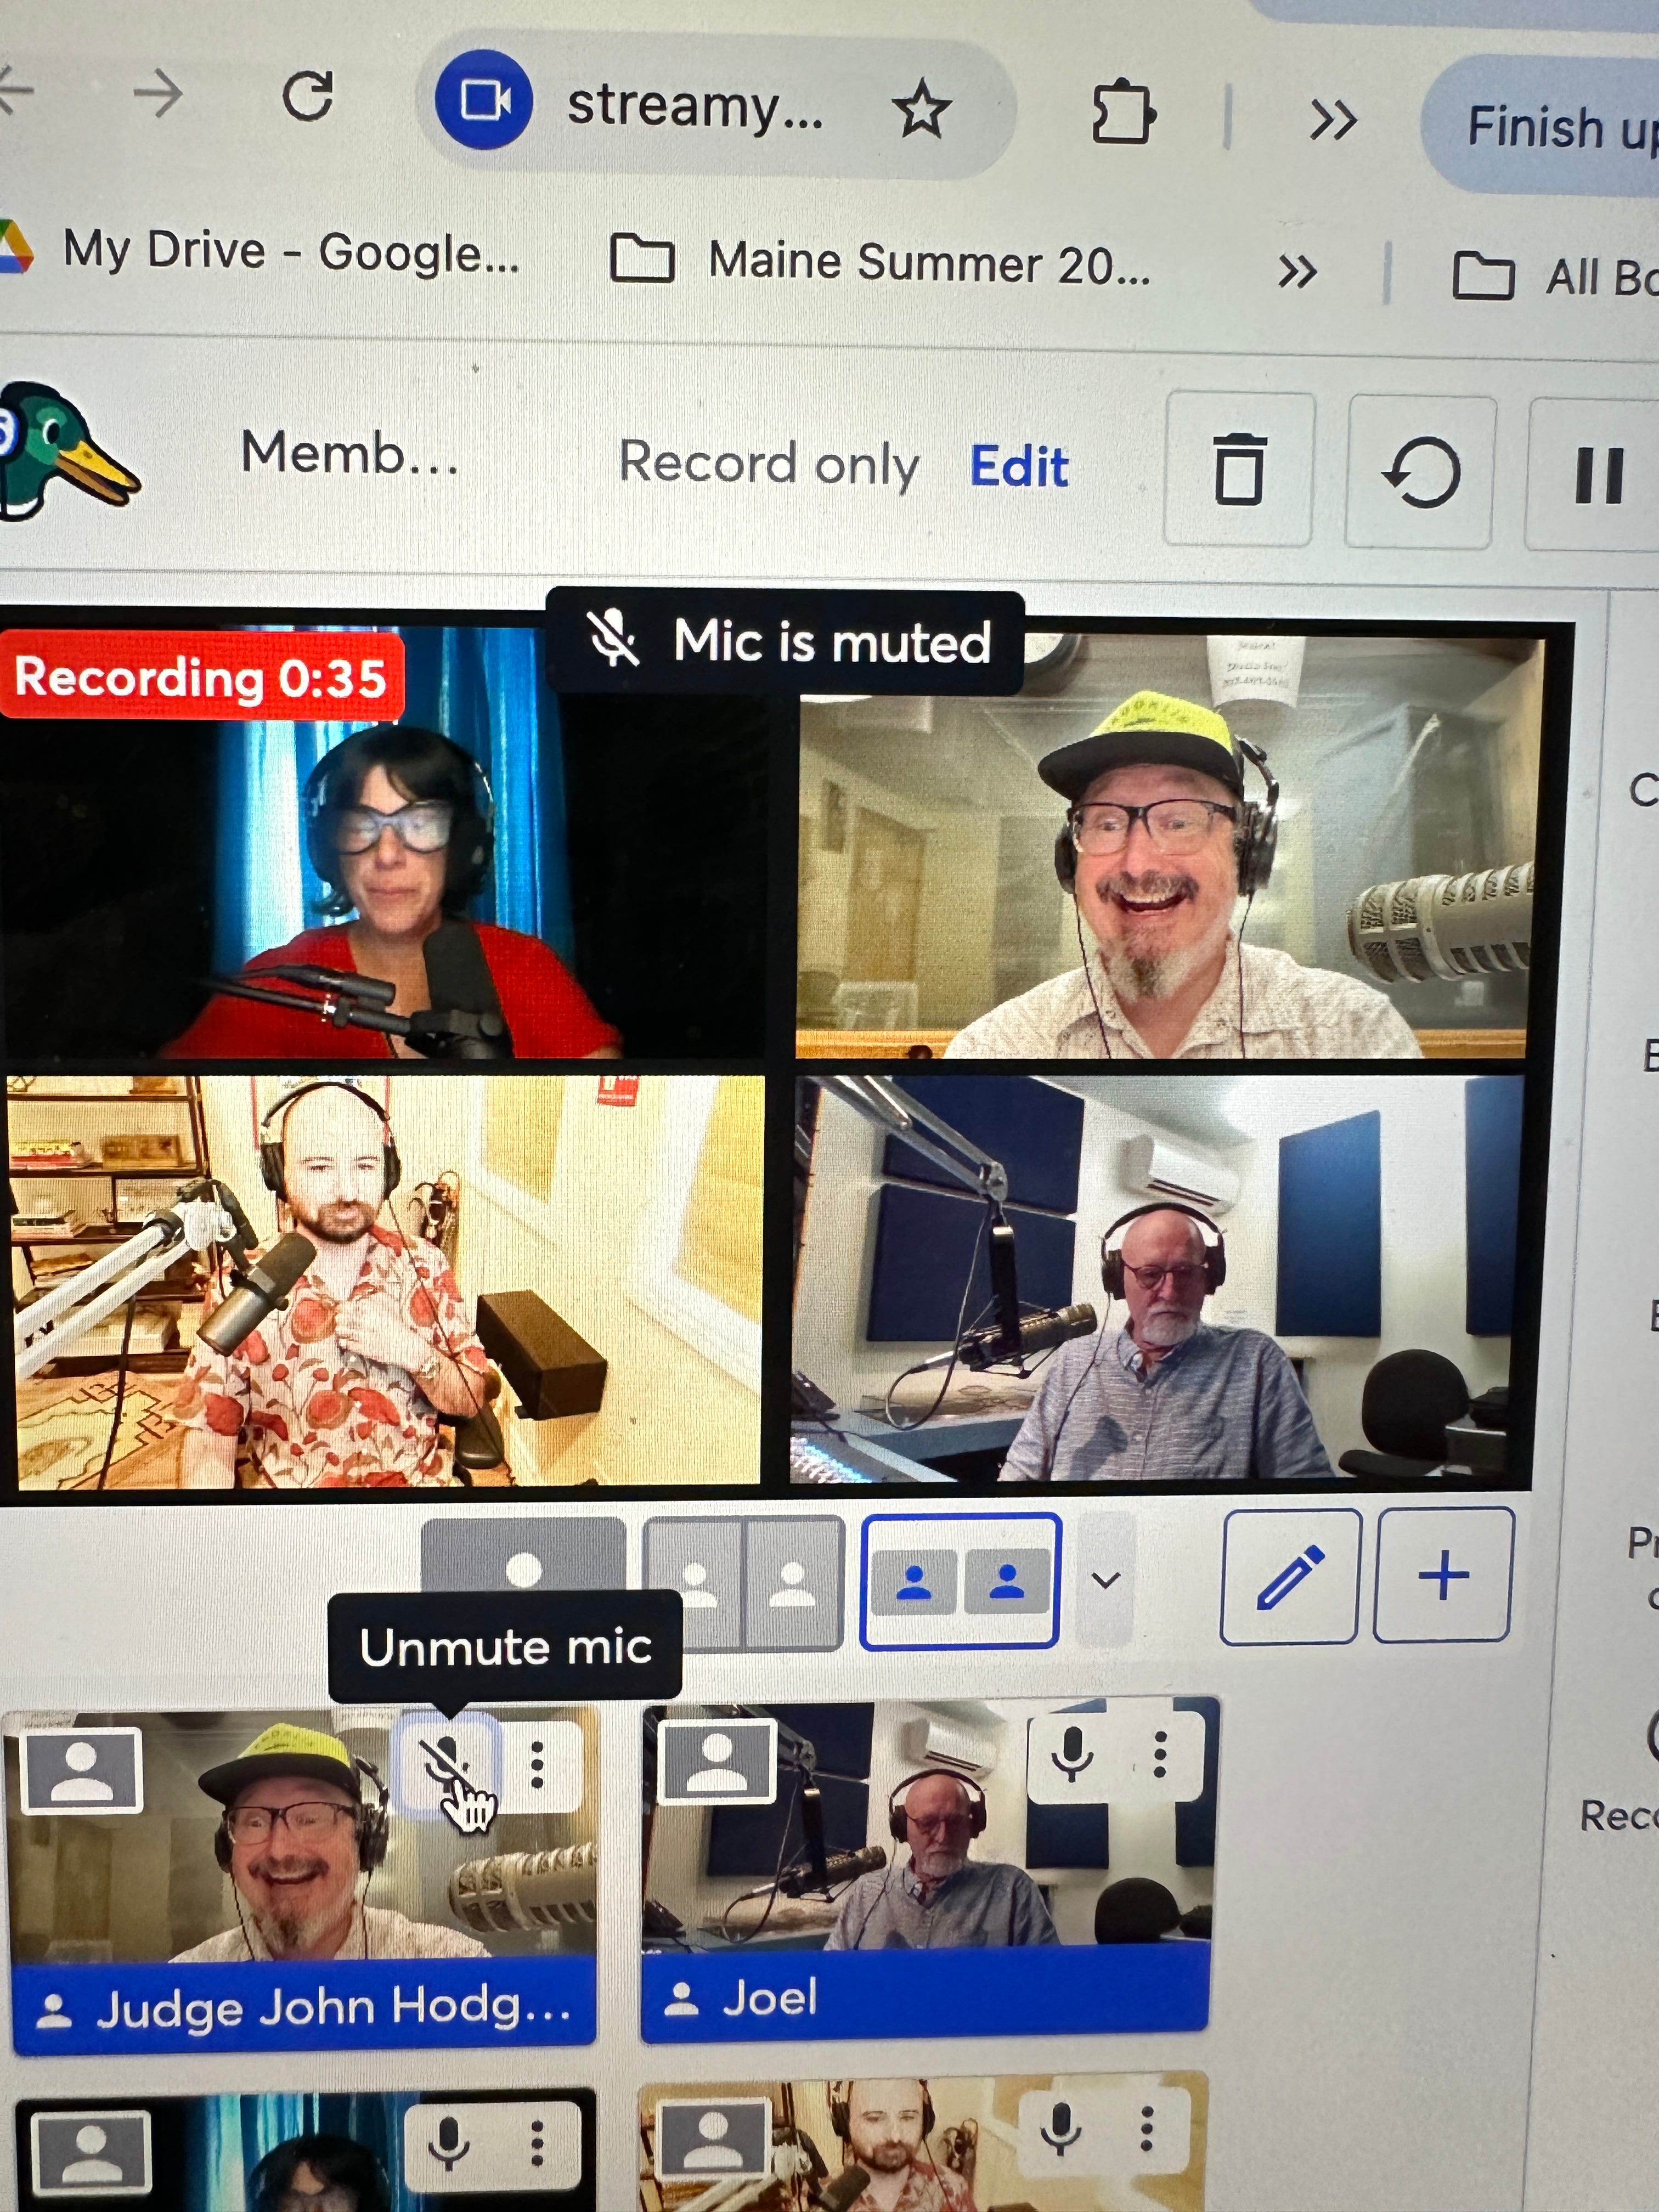Image resolution: width=1659 pixels, height=2212 pixels.
Task: Open options on floral shirt guest's backstage card
Action: click(1147, 2128)
